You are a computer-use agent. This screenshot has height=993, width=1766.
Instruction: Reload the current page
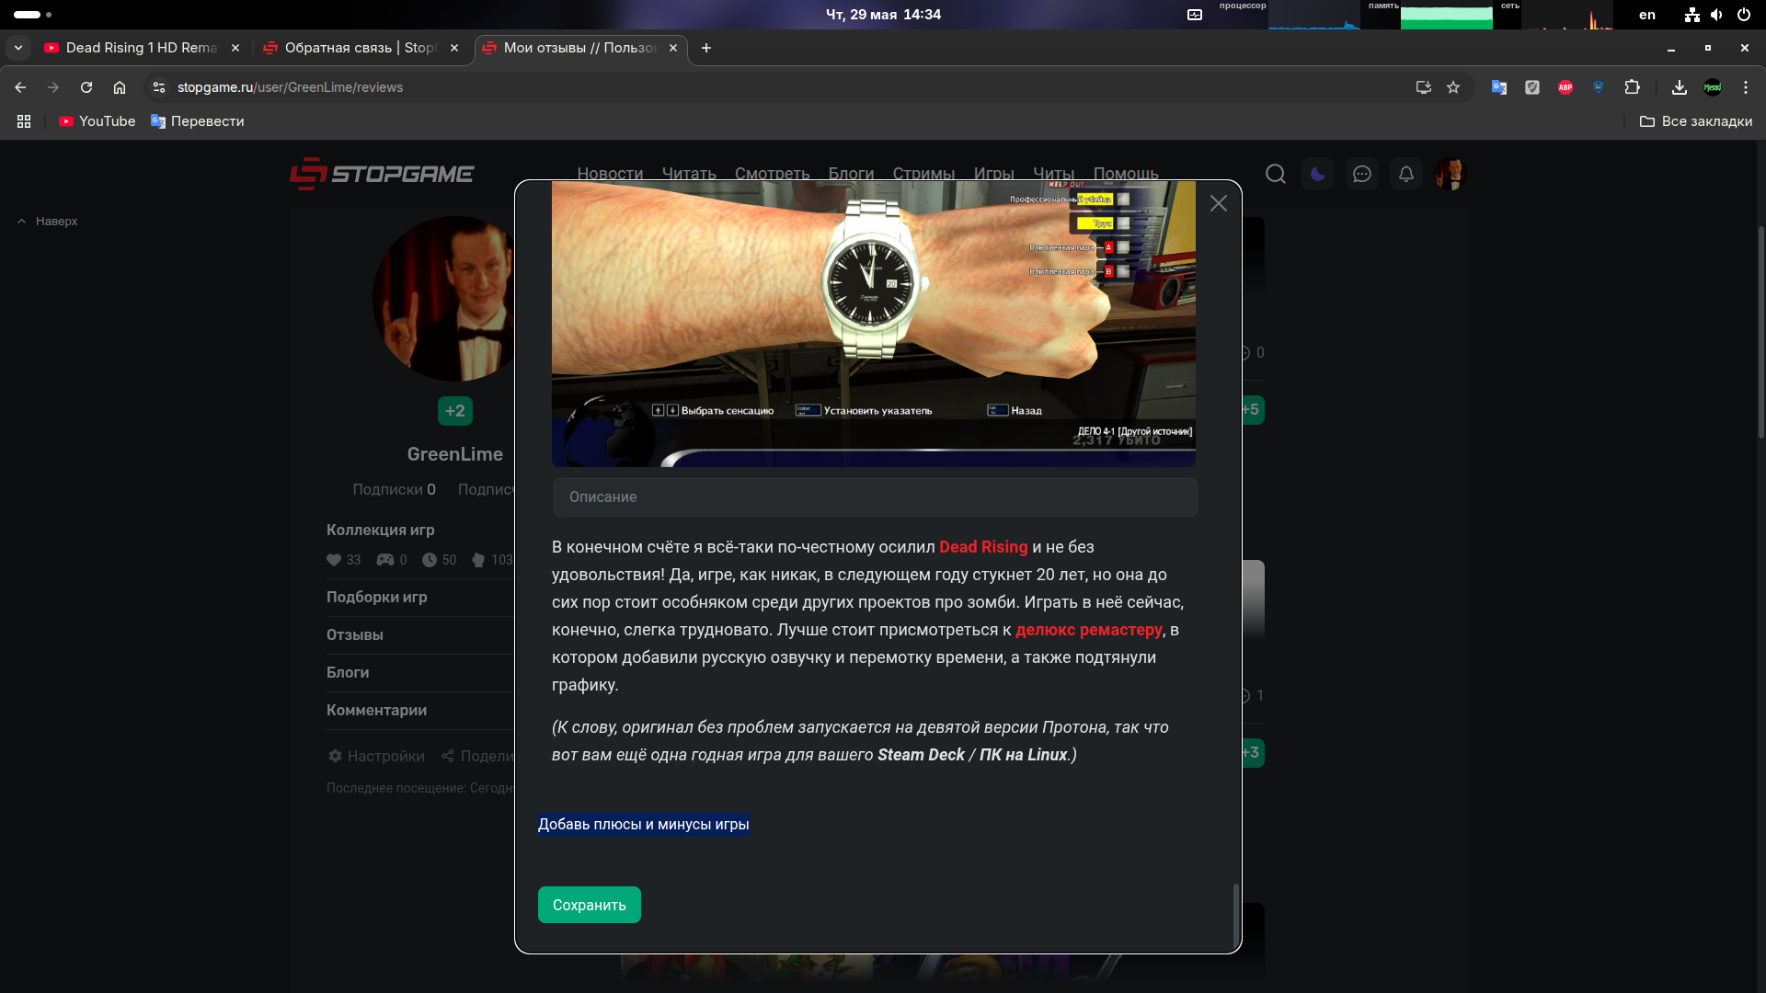tap(86, 87)
